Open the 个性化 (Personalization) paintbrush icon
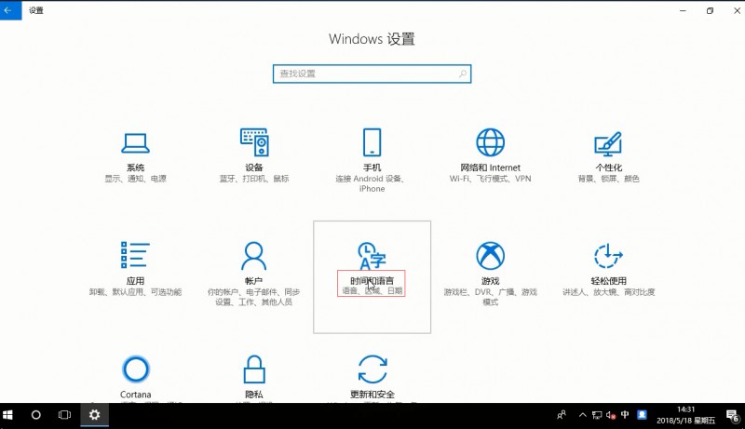This screenshot has width=745, height=429. point(609,144)
